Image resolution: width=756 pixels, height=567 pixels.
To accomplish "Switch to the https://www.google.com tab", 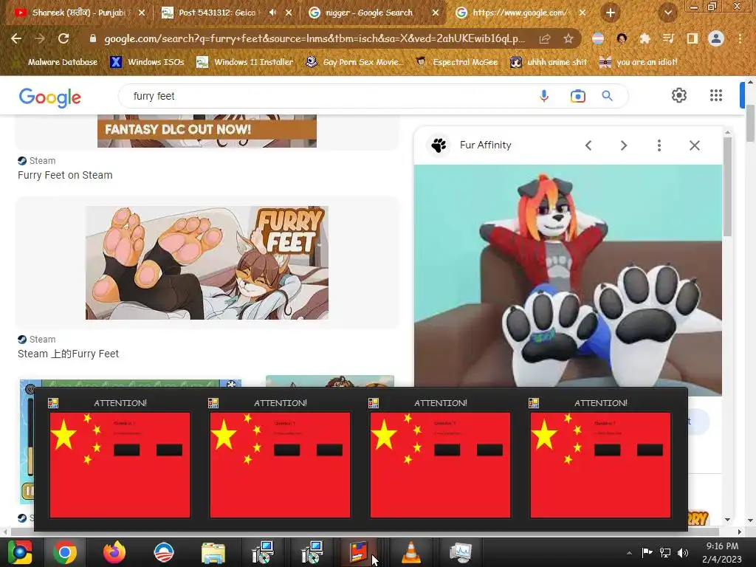I will 518,13.
